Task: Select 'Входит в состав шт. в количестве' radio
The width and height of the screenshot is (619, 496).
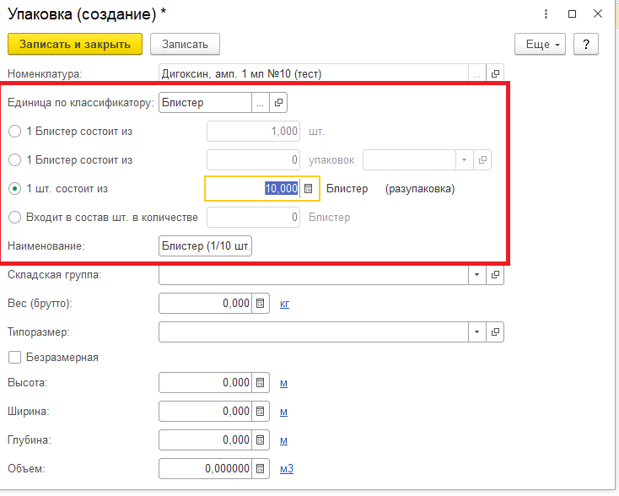Action: point(14,217)
